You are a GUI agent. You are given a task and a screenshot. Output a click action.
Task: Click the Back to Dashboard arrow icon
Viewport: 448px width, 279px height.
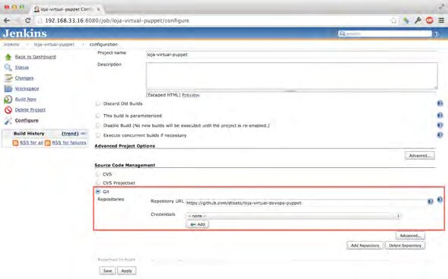pos(8,57)
